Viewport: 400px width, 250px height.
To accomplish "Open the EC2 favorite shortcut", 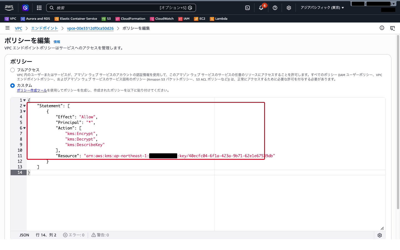I will 200,19.
